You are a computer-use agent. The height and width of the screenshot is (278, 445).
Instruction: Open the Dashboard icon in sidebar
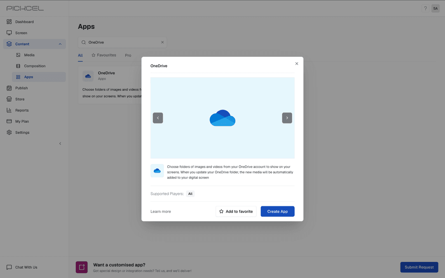pos(9,21)
